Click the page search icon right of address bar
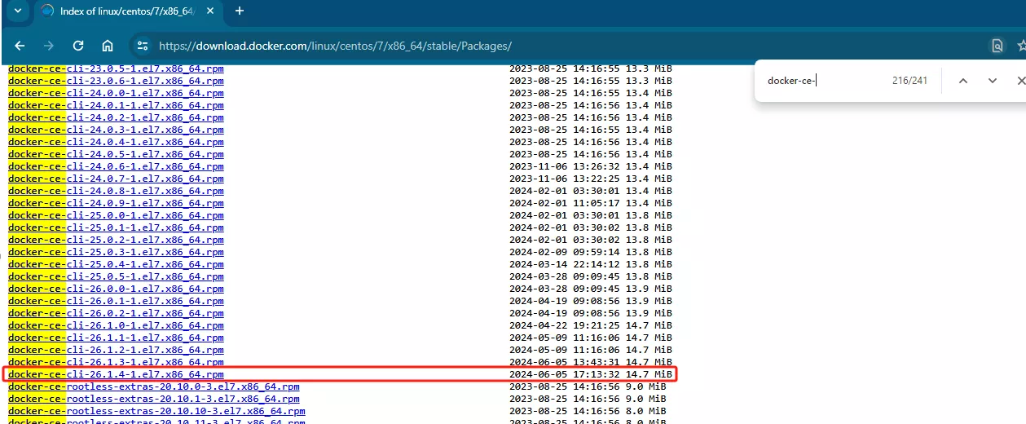 [x=997, y=46]
